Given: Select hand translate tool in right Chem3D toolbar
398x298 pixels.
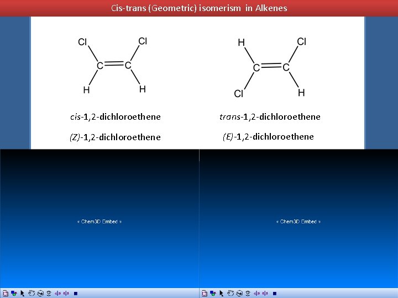Looking at the screenshot, I should pos(230,293).
